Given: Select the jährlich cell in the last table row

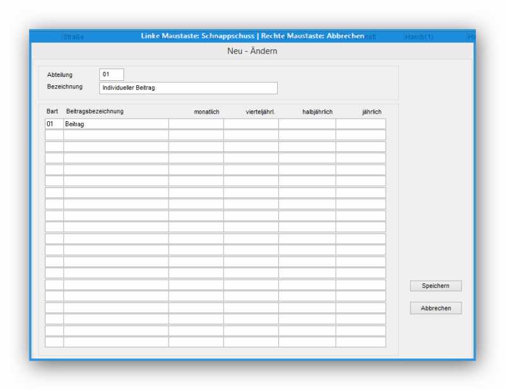Looking at the screenshot, I should 360,341.
